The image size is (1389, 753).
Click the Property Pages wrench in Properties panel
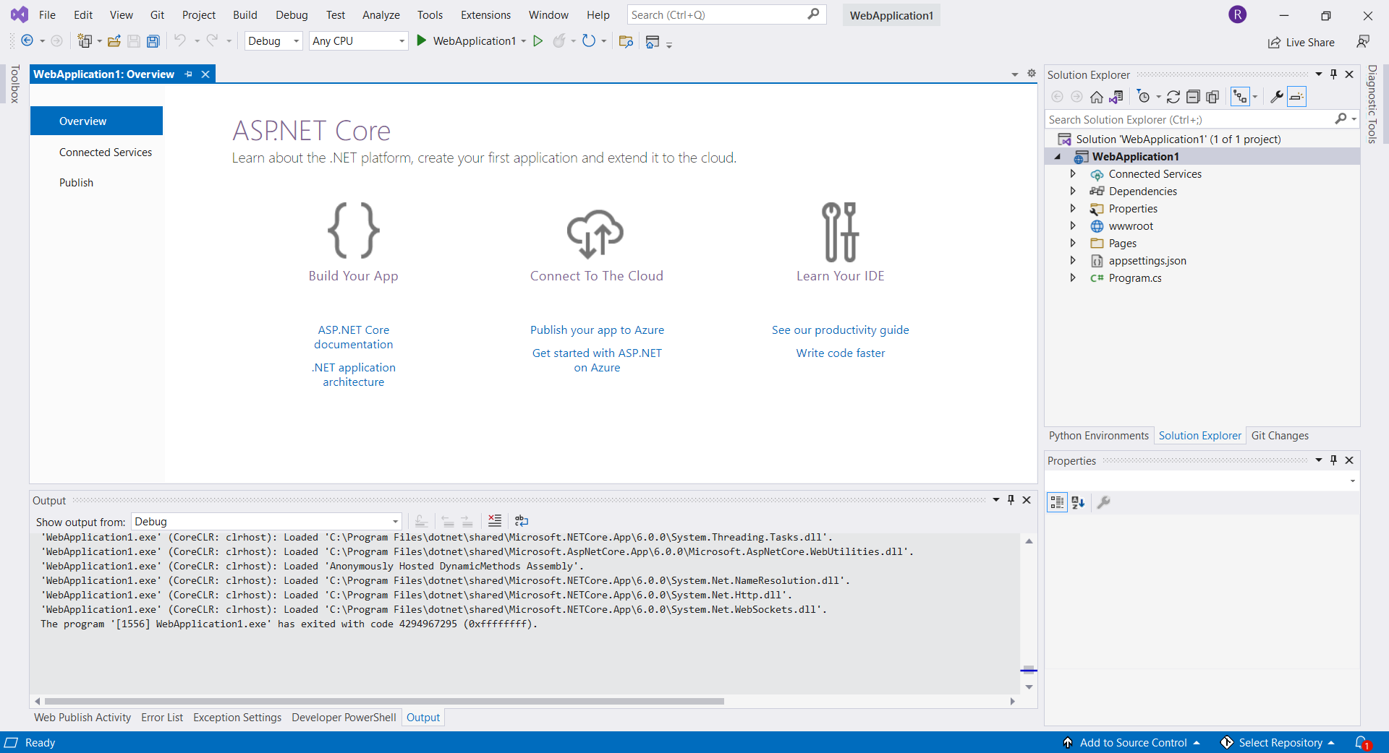click(x=1103, y=502)
